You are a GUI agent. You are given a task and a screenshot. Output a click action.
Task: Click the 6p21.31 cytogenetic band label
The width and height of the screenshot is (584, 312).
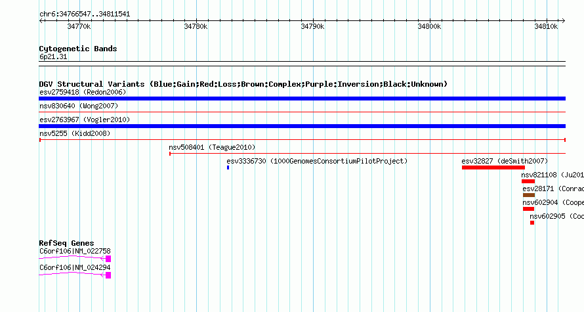[x=53, y=56]
